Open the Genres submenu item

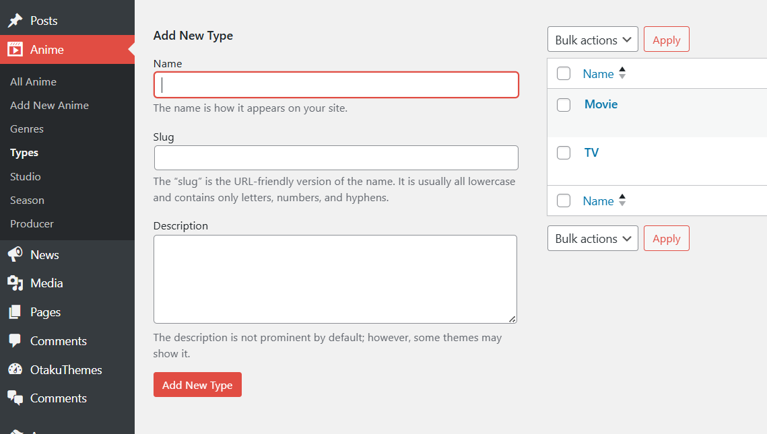pyautogui.click(x=27, y=129)
